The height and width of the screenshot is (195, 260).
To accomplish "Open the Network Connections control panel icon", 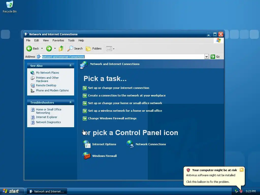I will pyautogui.click(x=130, y=144).
